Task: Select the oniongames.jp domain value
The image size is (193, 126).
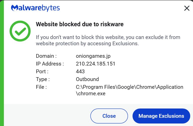Action: pyautogui.click(x=93, y=56)
